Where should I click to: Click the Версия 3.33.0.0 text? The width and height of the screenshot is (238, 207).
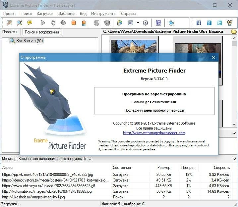[x=154, y=79]
